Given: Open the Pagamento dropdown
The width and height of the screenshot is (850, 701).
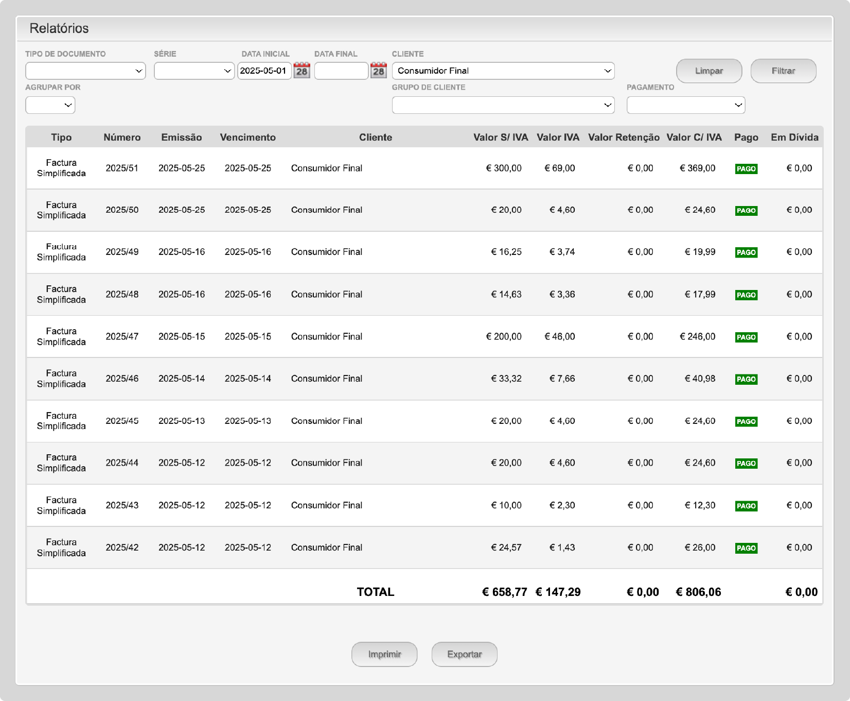Looking at the screenshot, I should [685, 105].
